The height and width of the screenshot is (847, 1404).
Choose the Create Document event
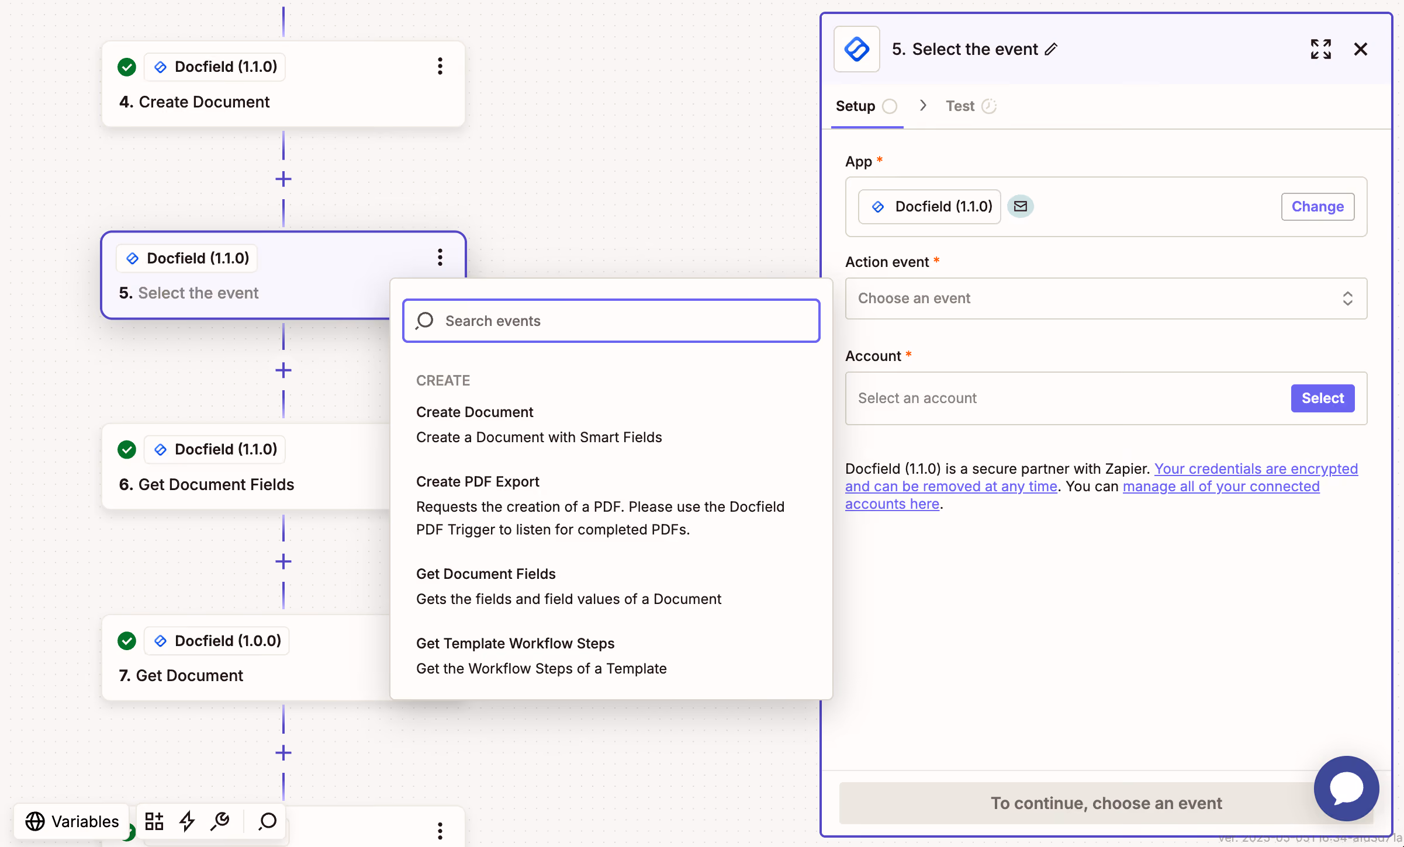[x=611, y=425]
